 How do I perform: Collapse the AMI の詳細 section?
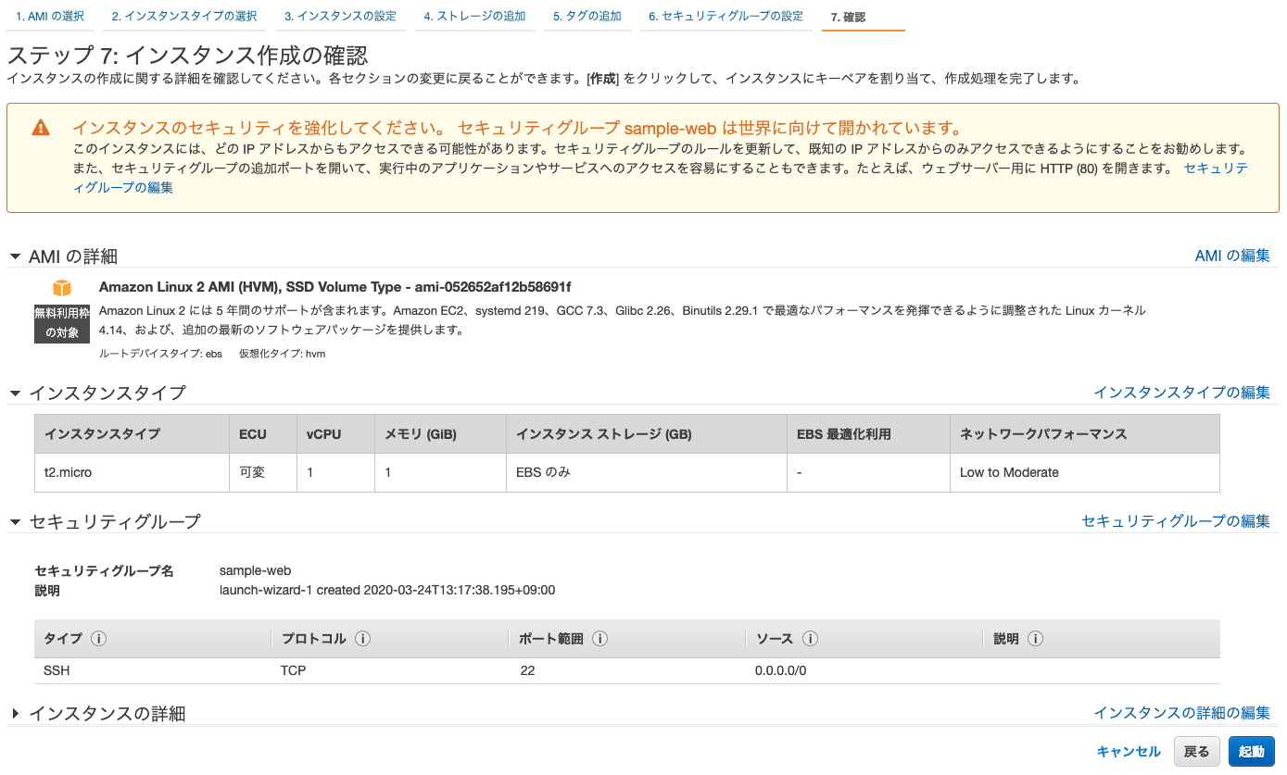pos(16,256)
